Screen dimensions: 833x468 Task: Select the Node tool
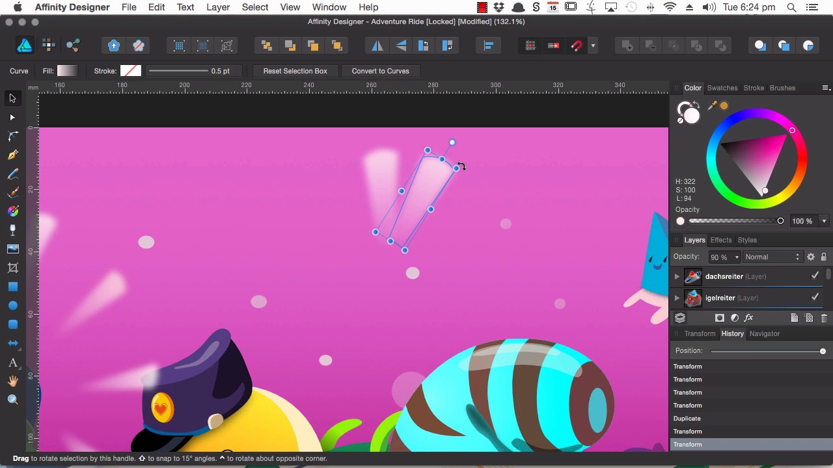[x=12, y=118]
